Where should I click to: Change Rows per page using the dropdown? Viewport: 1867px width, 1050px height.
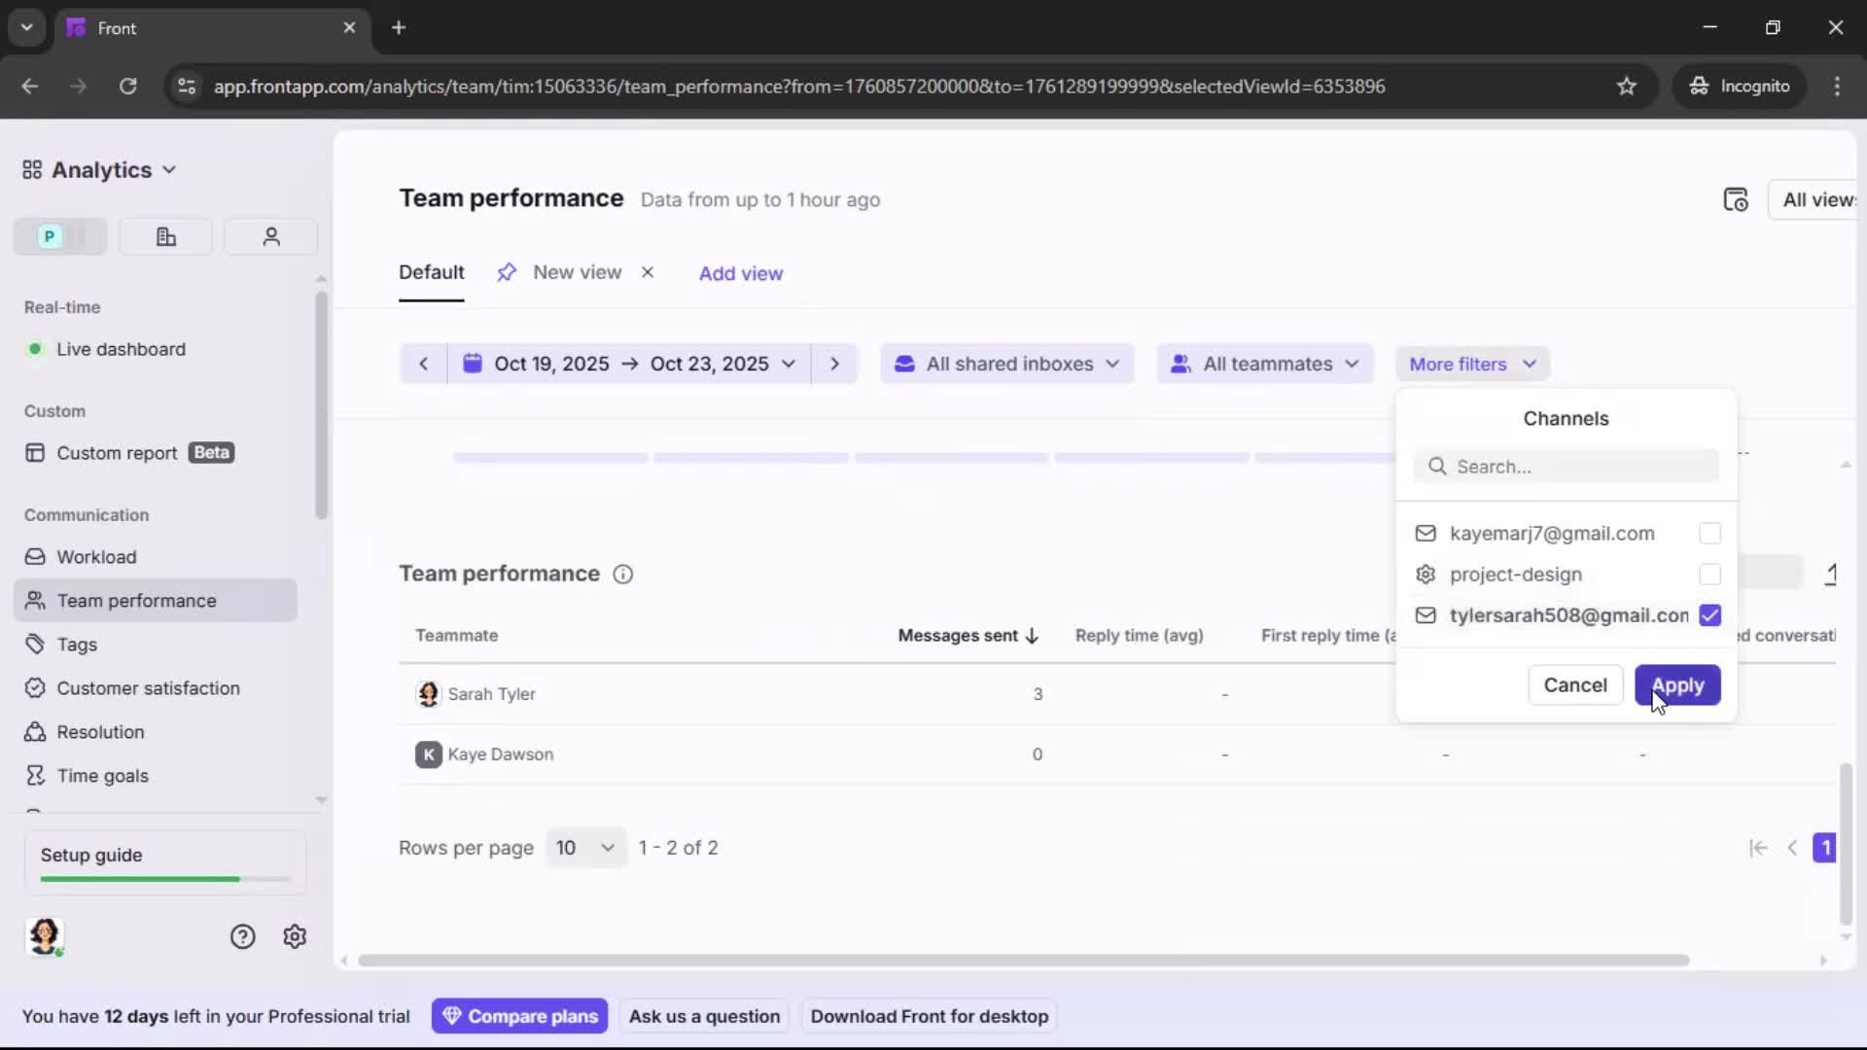pos(585,847)
